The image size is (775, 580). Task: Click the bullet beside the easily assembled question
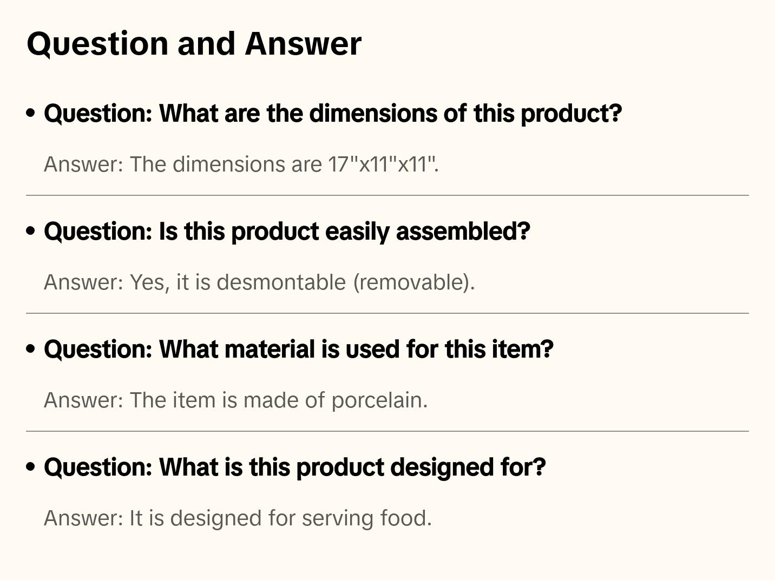pyautogui.click(x=31, y=231)
